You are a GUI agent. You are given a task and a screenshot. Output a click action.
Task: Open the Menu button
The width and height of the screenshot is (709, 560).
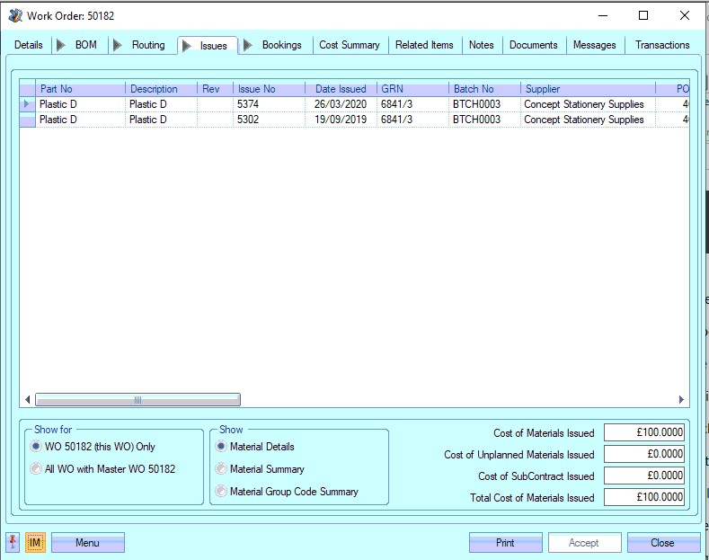tap(87, 543)
